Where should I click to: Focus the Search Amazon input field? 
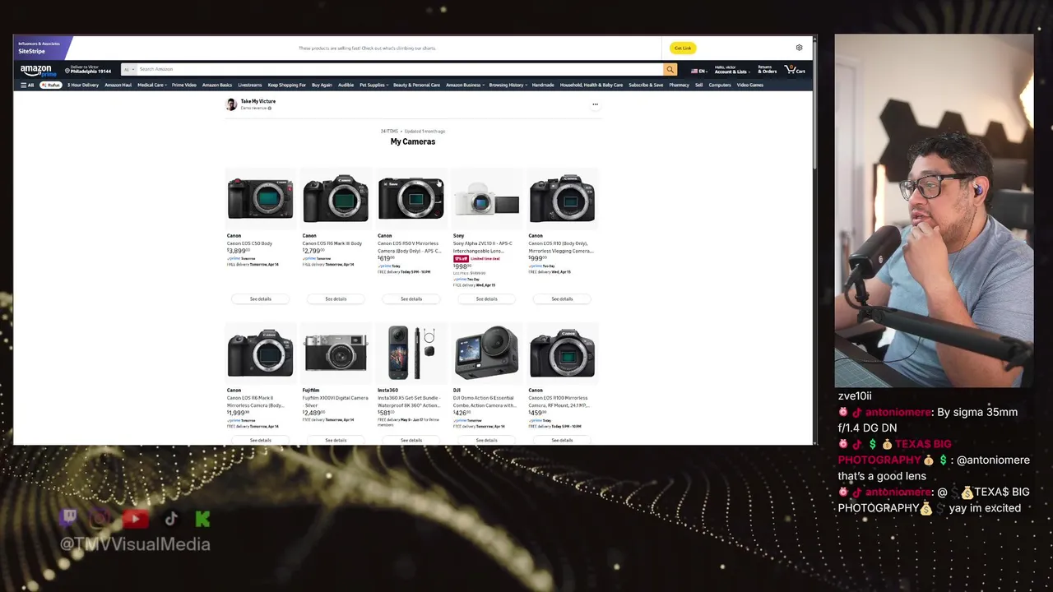point(399,69)
